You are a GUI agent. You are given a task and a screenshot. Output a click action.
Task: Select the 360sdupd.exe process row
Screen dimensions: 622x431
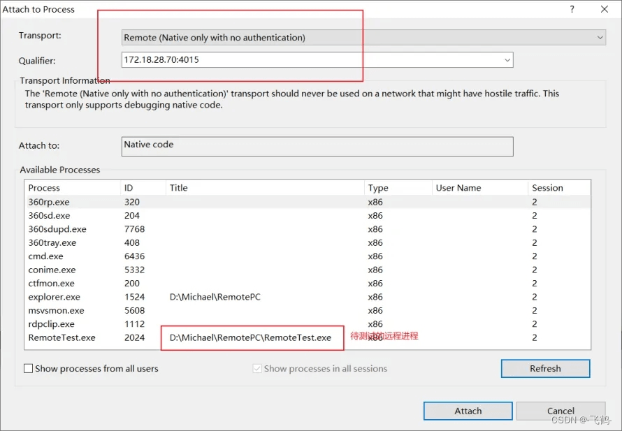point(308,229)
